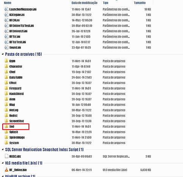Image resolution: width=183 pixels, height=177 pixels.
Task: Select the Pasta de arquivos (16) group title
Action: point(23,54)
